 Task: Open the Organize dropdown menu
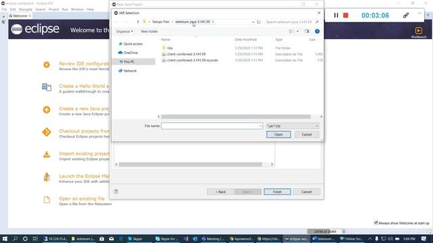124,32
